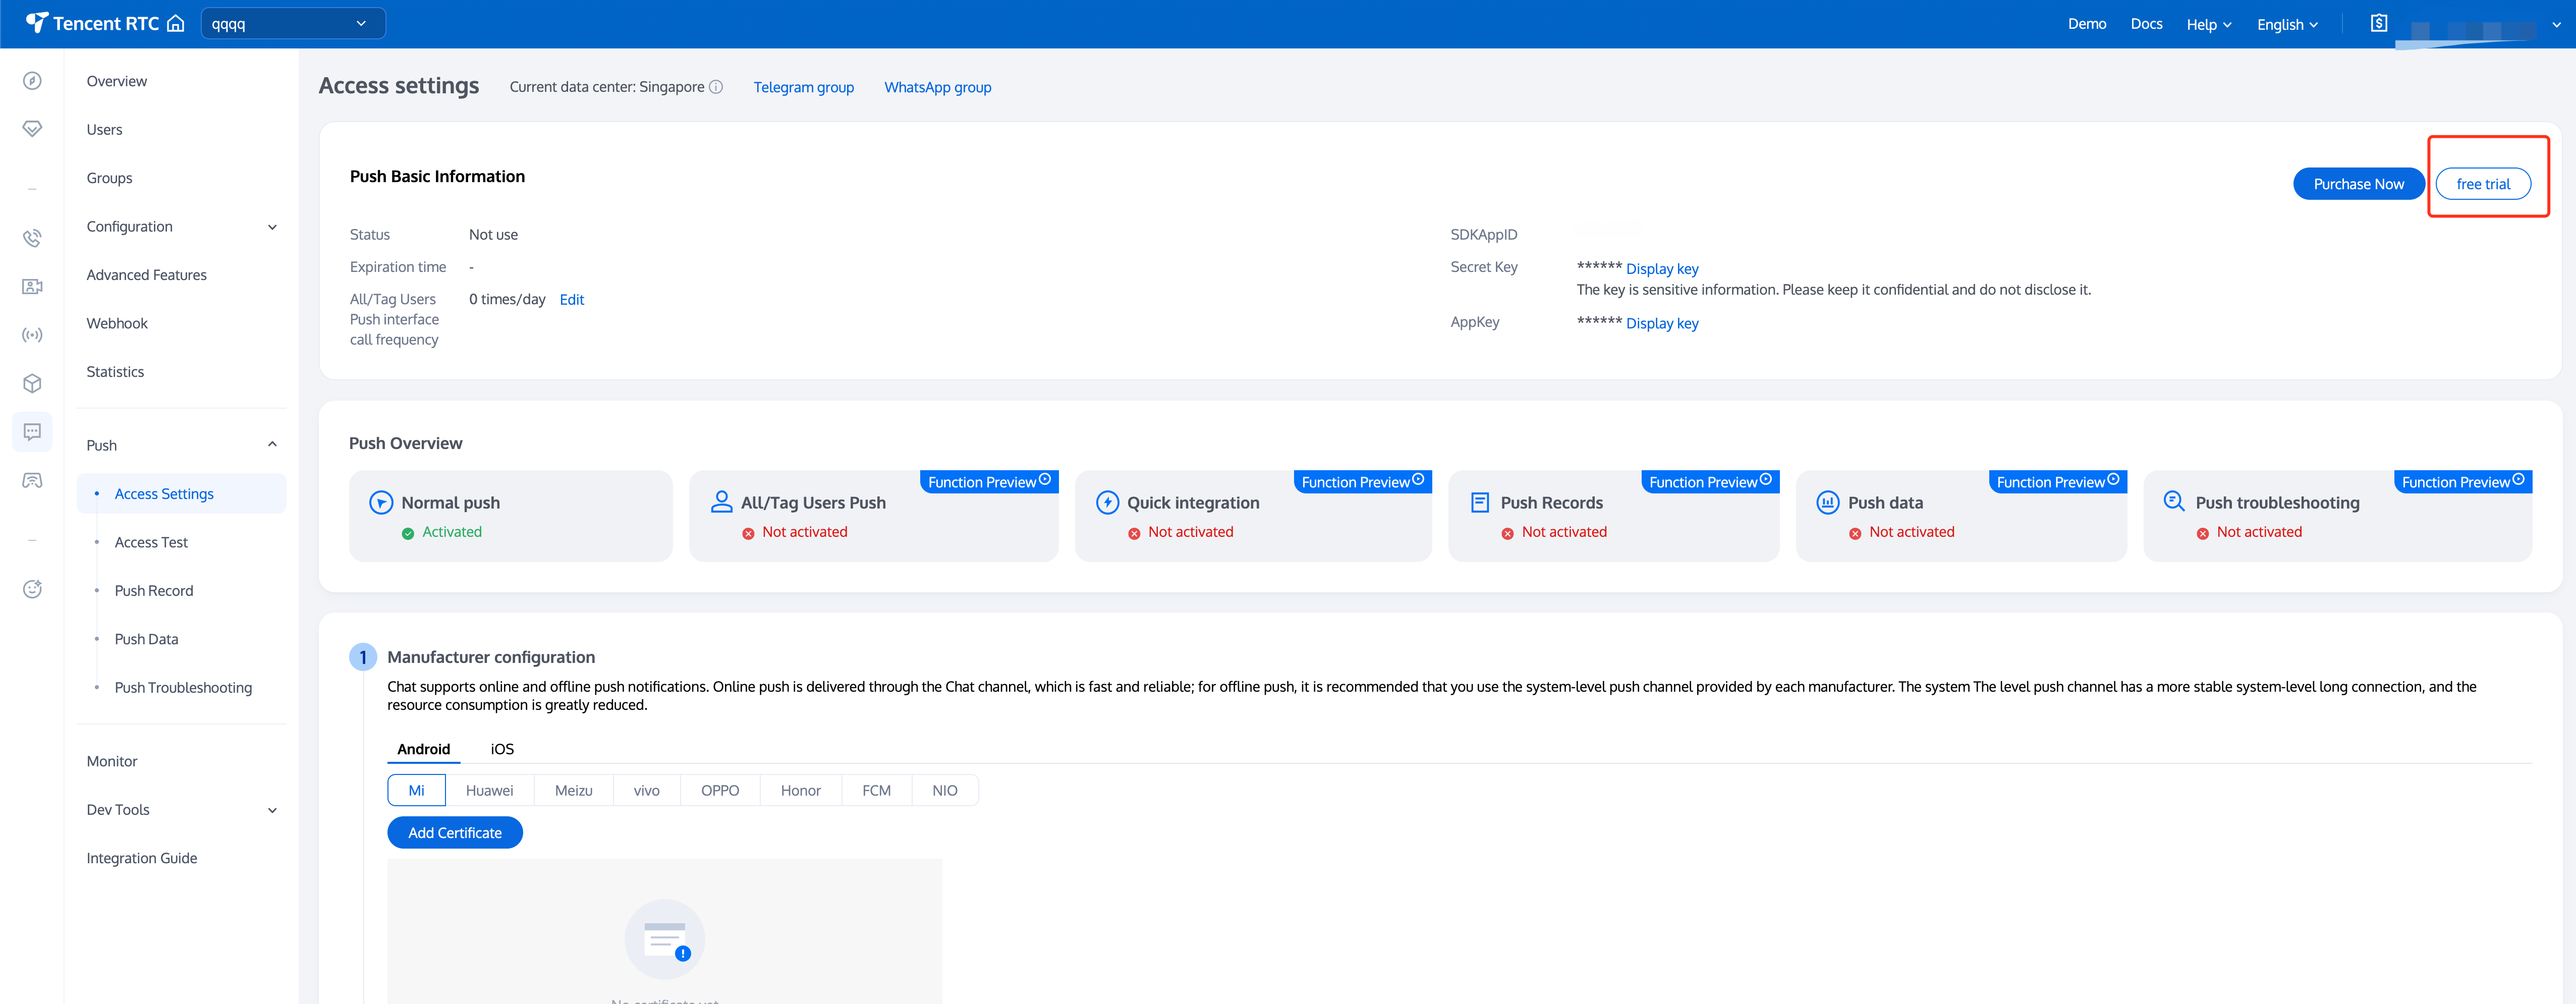Click the home icon beside Tencent RTC
The image size is (2576, 1004).
click(x=176, y=23)
